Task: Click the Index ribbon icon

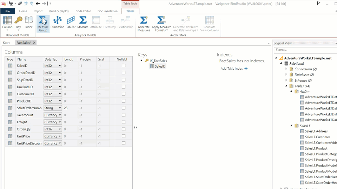Action: (28, 20)
